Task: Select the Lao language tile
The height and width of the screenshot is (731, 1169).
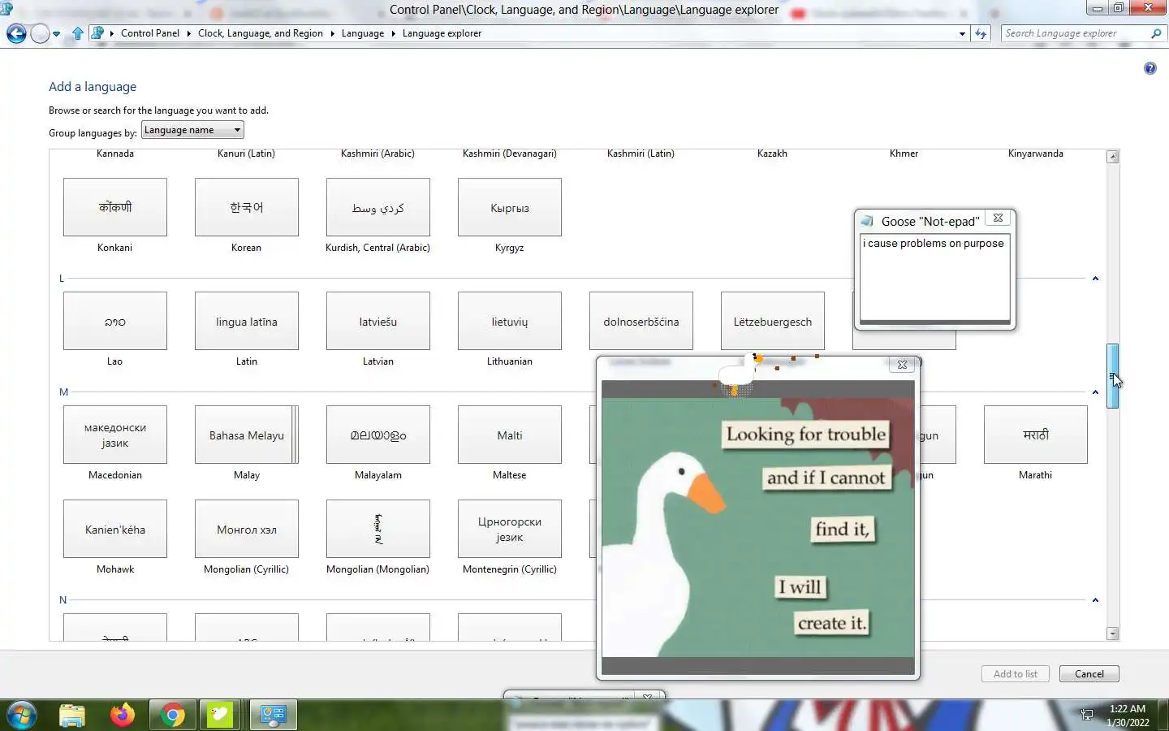Action: [x=115, y=321]
